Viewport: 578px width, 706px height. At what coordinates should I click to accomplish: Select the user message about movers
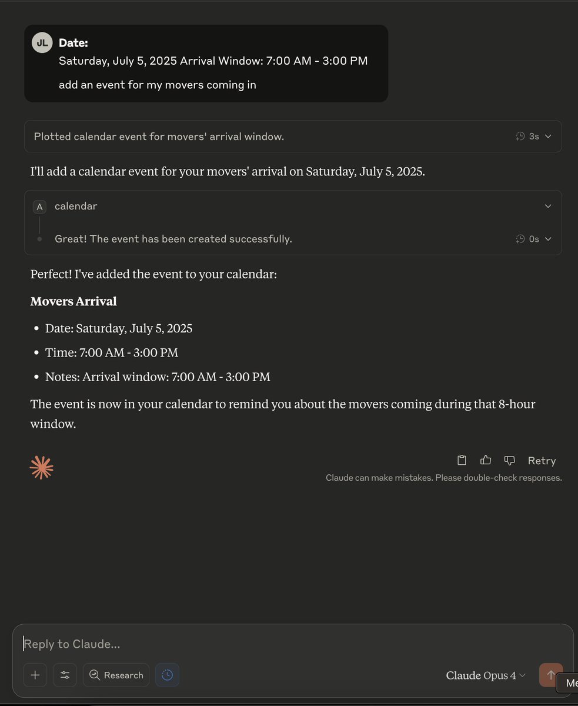(x=206, y=64)
